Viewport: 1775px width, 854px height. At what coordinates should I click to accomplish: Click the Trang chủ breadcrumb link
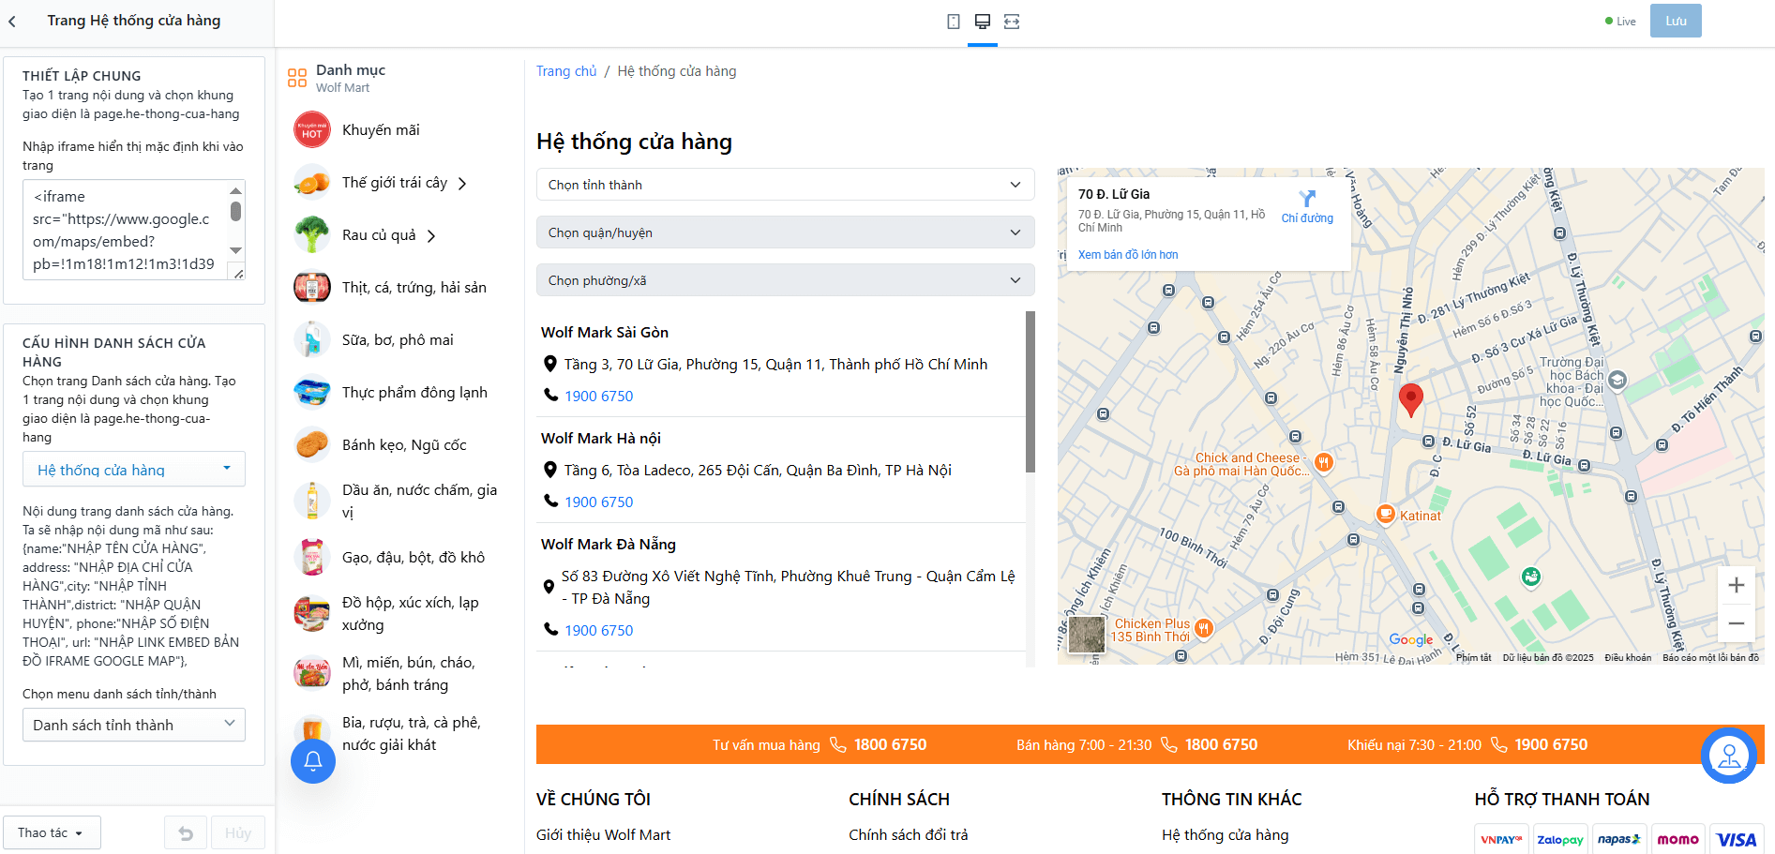pos(566,71)
